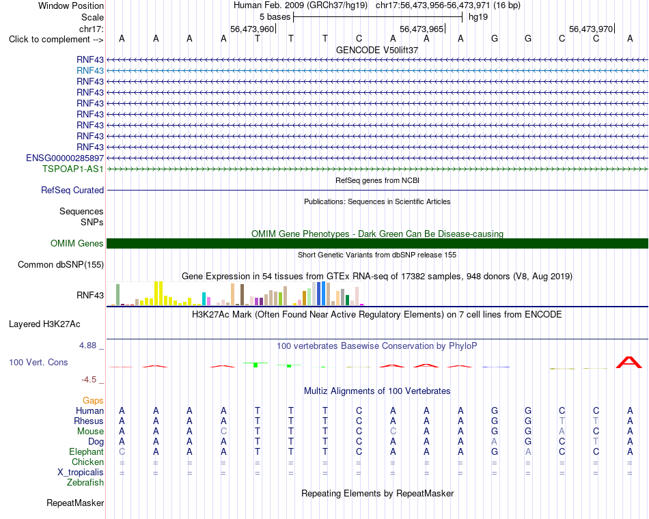Open the ENSG00000285897 gene label
Viewport: 649px width, 519px height.
(x=65, y=158)
